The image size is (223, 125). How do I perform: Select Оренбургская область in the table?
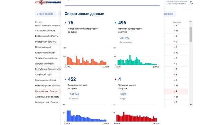(46, 102)
